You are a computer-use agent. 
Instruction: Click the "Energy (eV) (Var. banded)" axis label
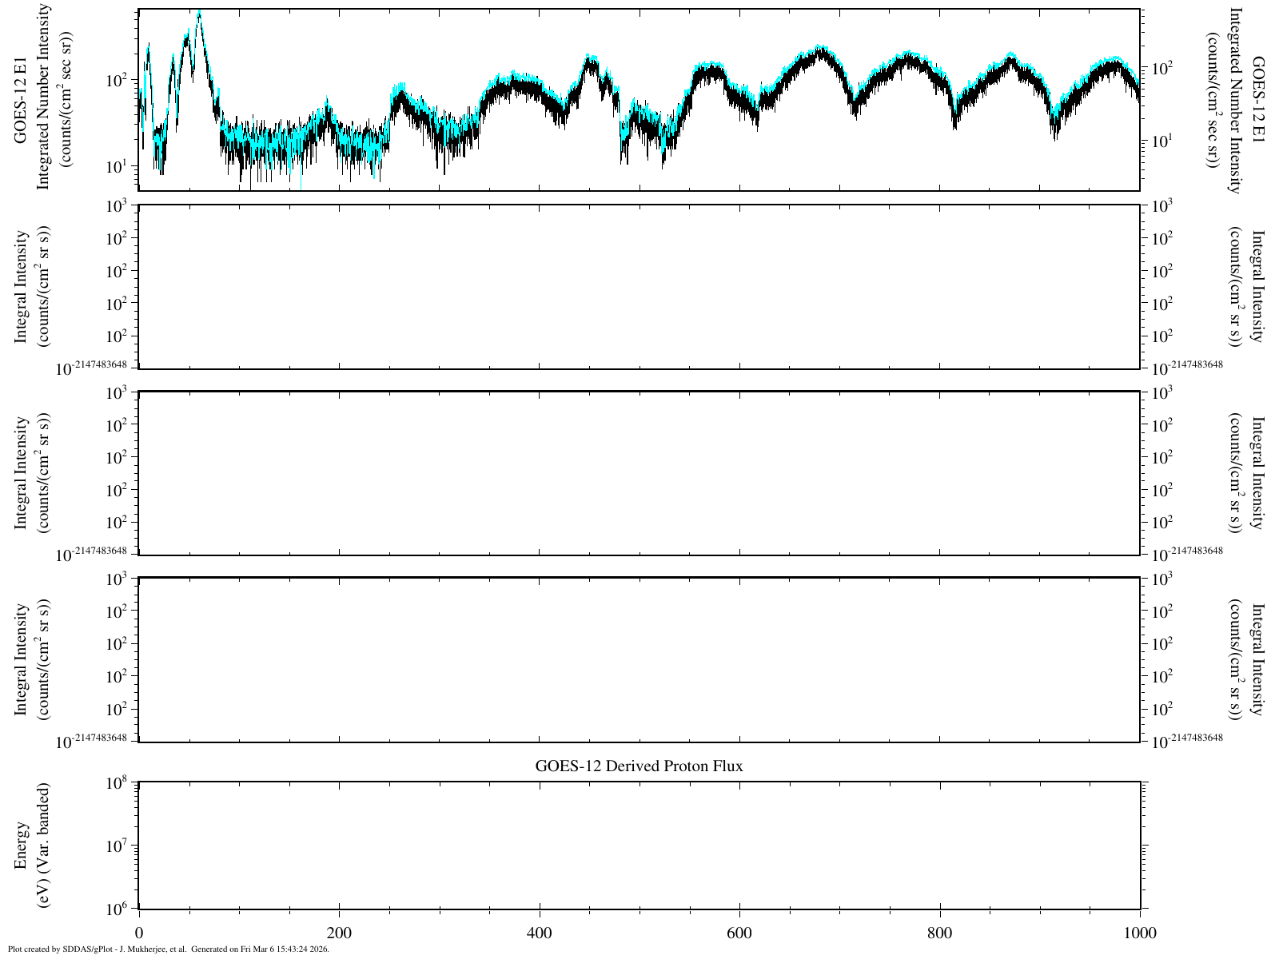pyautogui.click(x=33, y=846)
